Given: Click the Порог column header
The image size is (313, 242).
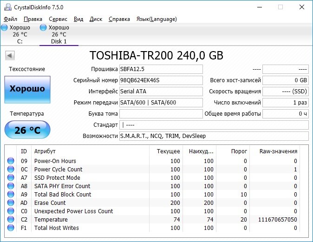Looking at the screenshot, I should click(x=233, y=151).
